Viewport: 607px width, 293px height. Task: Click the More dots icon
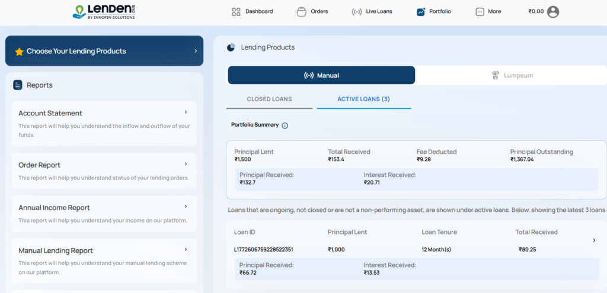(x=480, y=12)
